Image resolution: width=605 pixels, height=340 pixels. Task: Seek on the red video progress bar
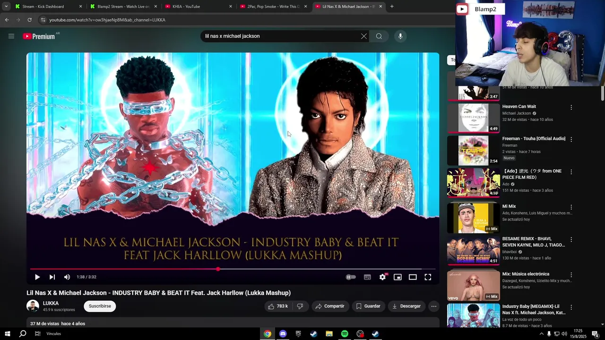tap(233, 269)
